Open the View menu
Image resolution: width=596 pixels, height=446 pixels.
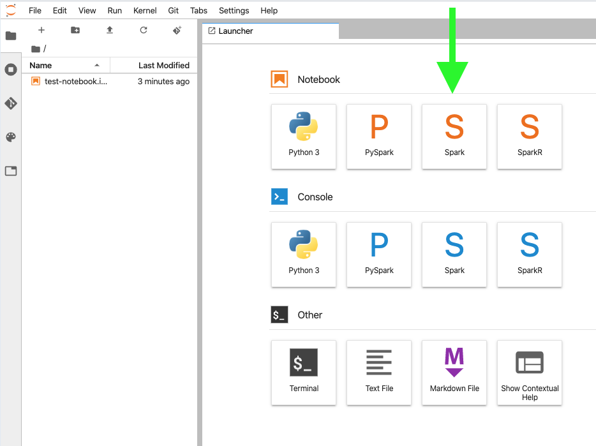[87, 11]
